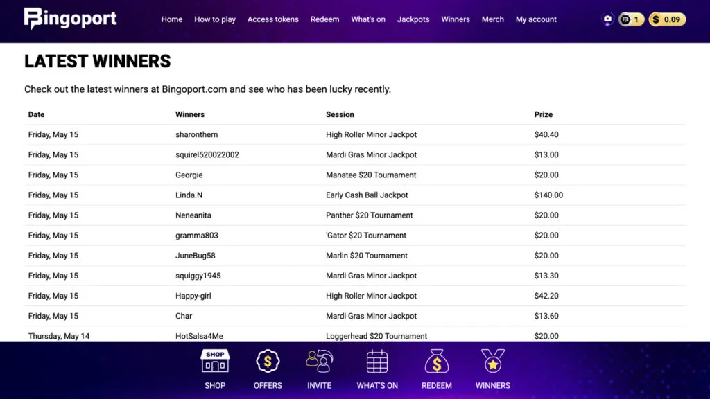Select winner name Linda.N
The width and height of the screenshot is (710, 399).
point(189,195)
